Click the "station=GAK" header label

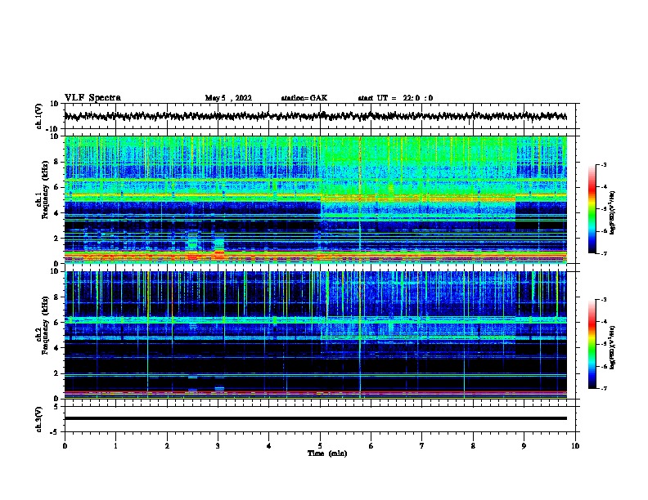[x=304, y=98]
